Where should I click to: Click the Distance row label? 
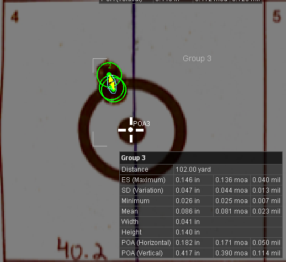click(135, 170)
